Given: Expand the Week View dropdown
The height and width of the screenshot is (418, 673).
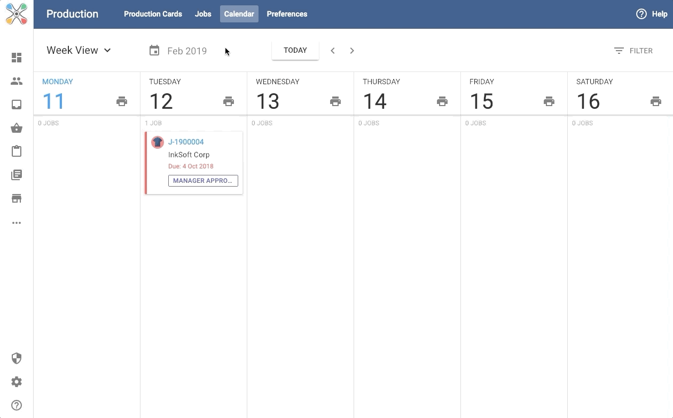Looking at the screenshot, I should 79,50.
